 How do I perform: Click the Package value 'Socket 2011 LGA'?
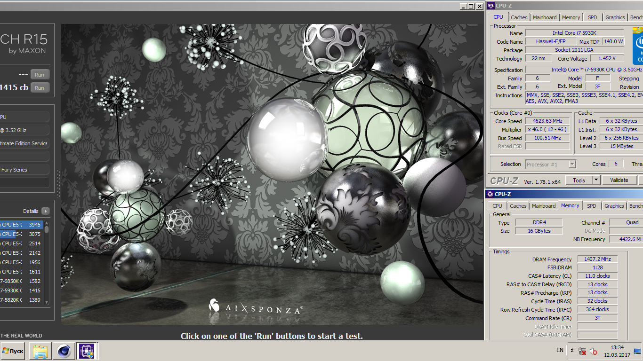pos(574,50)
